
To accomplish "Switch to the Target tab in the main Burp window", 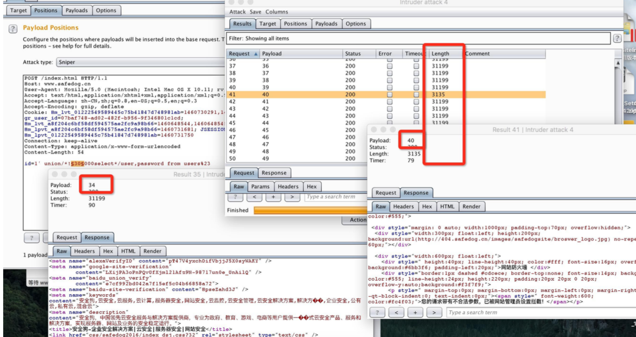I will click(19, 10).
